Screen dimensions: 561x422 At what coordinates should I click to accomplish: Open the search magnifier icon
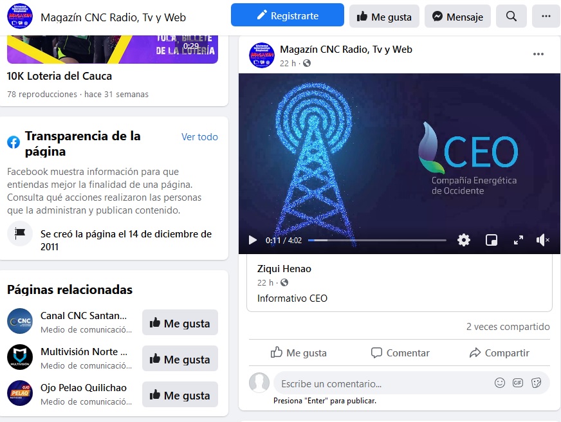[x=511, y=16]
